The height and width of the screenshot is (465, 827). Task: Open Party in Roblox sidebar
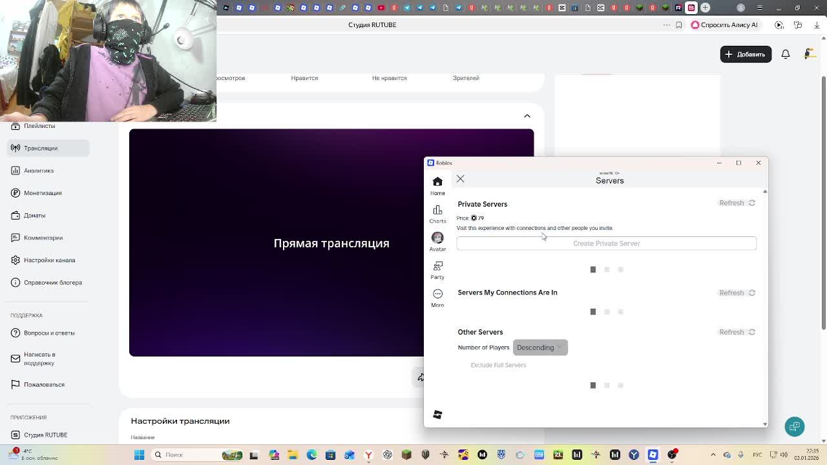[437, 270]
